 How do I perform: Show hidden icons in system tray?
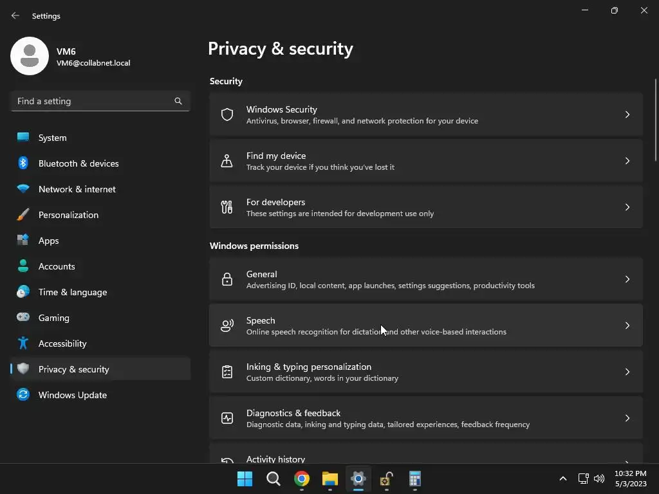563,479
